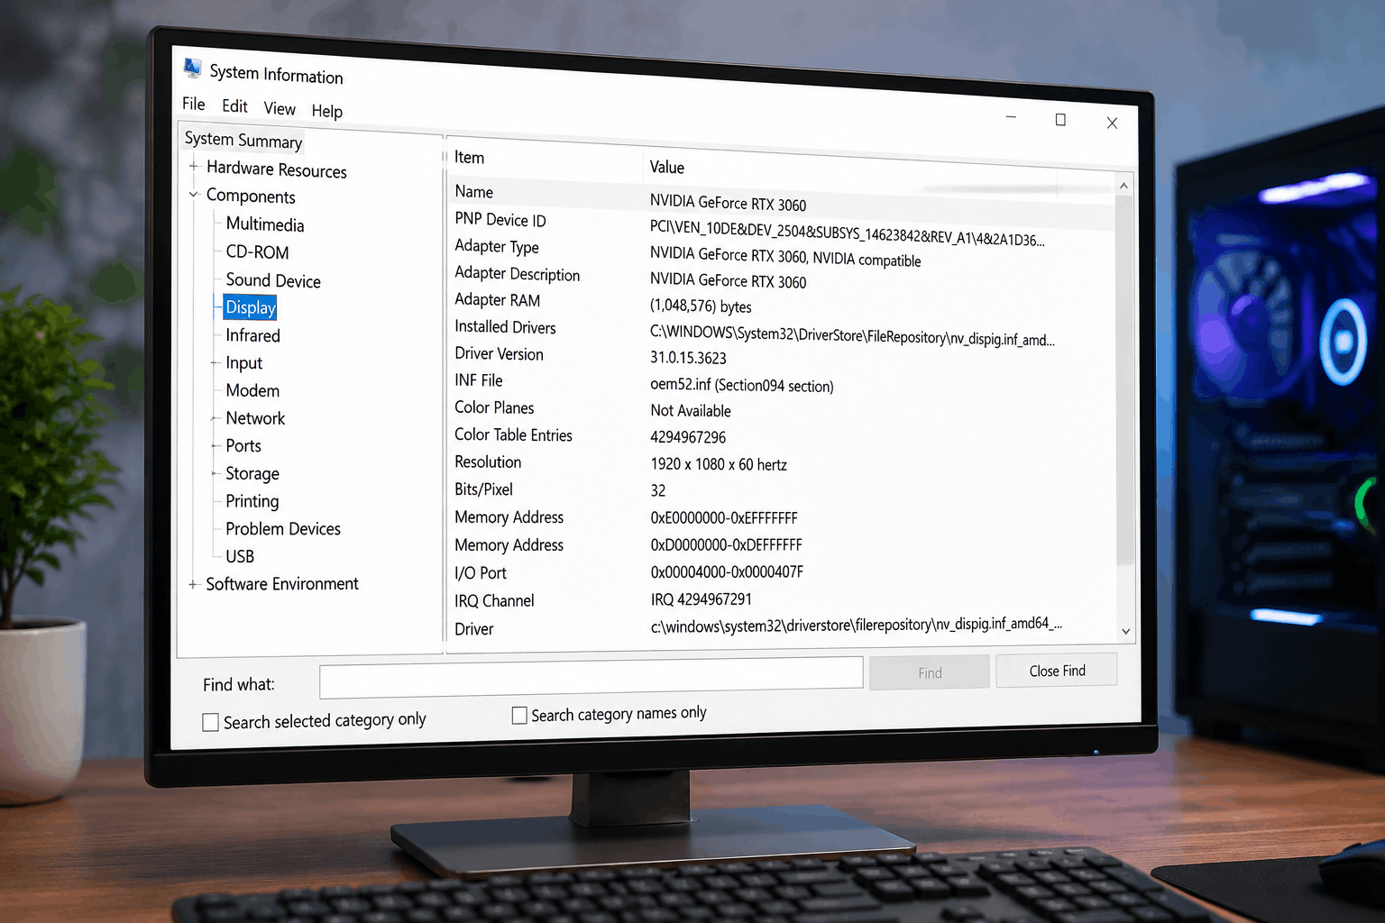Select the Modem category
Screen dimensions: 1385x923
(x=252, y=390)
